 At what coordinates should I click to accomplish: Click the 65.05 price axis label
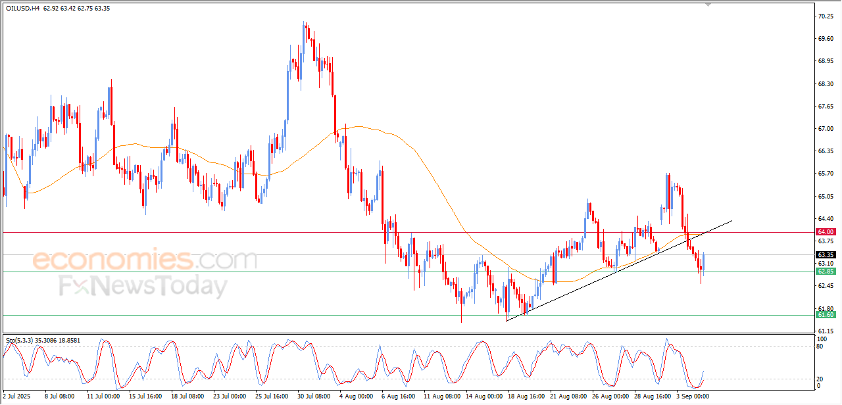pos(826,196)
